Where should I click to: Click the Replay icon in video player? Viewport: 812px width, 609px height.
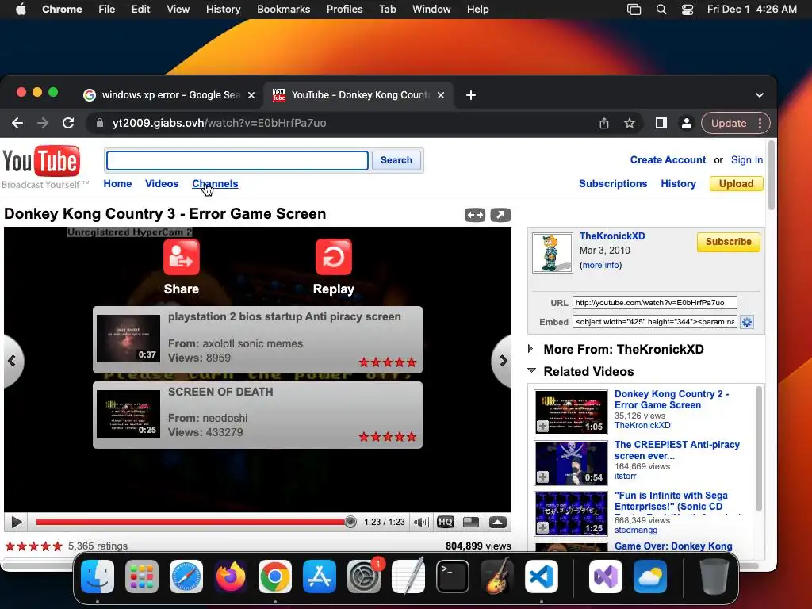334,257
